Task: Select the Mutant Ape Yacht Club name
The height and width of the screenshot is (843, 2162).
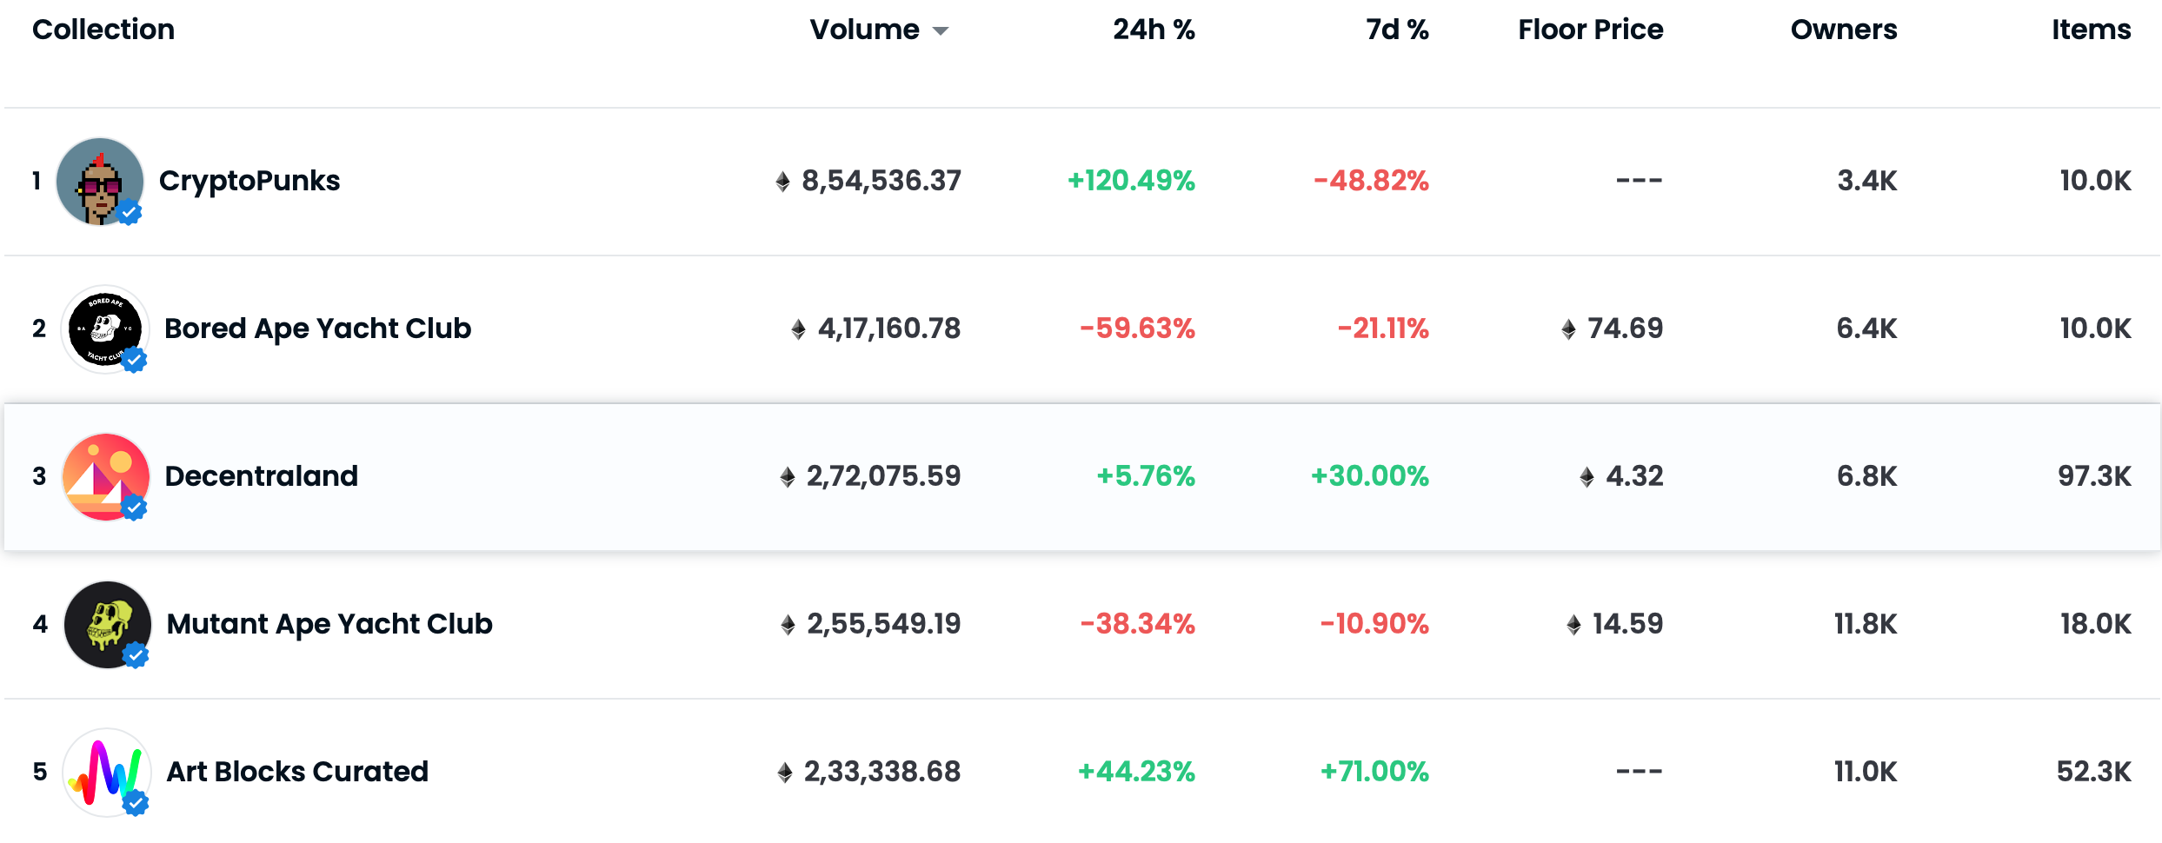Action: 329,624
